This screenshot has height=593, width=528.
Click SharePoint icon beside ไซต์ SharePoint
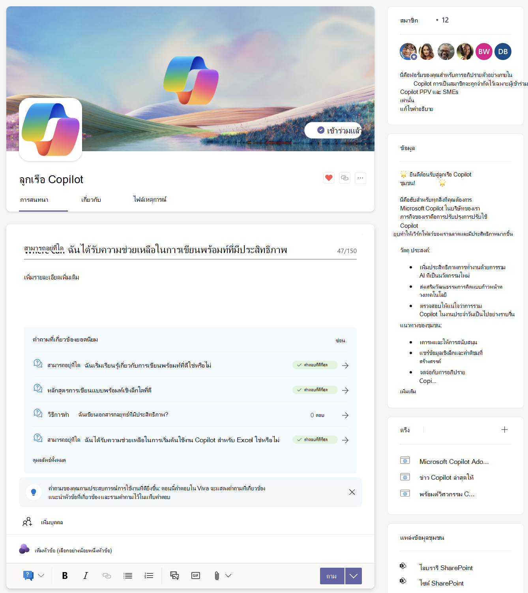click(403, 581)
